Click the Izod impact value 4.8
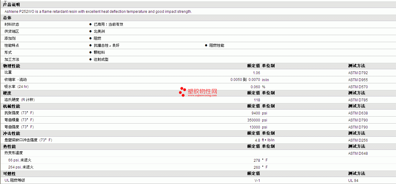Image resolution: width=396 pixels, height=184 pixels. point(257,140)
